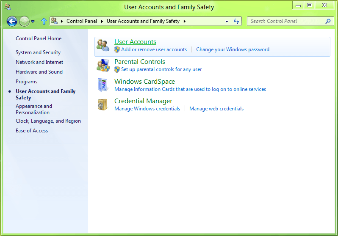Open Ease of Access in sidebar
This screenshot has height=236, width=338.
pyautogui.click(x=32, y=131)
